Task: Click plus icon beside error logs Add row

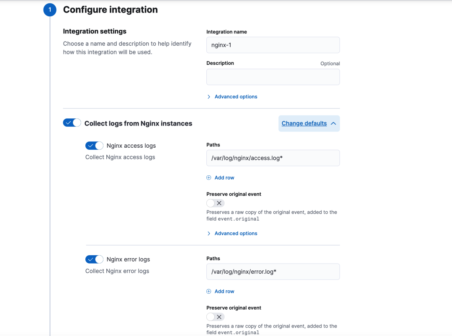Action: (209, 292)
